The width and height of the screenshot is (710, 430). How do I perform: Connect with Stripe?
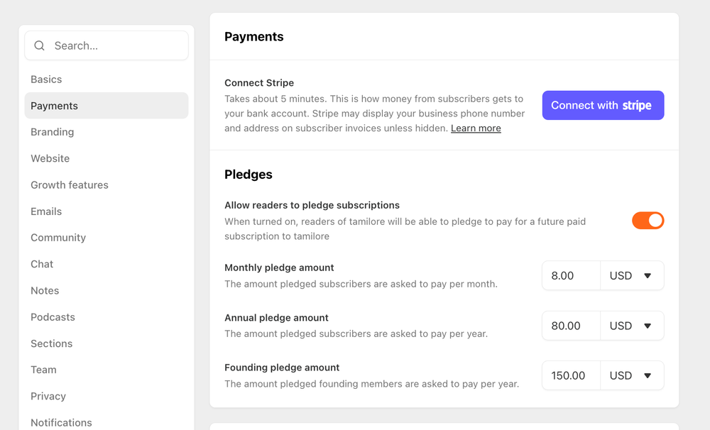603,105
